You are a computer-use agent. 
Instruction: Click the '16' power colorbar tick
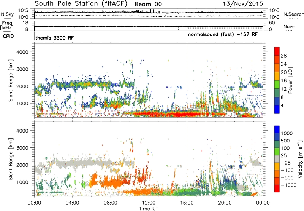point(283,81)
